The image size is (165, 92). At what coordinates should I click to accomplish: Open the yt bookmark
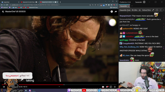pos(25,7)
